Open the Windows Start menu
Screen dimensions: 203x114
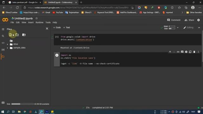click(x=3, y=112)
